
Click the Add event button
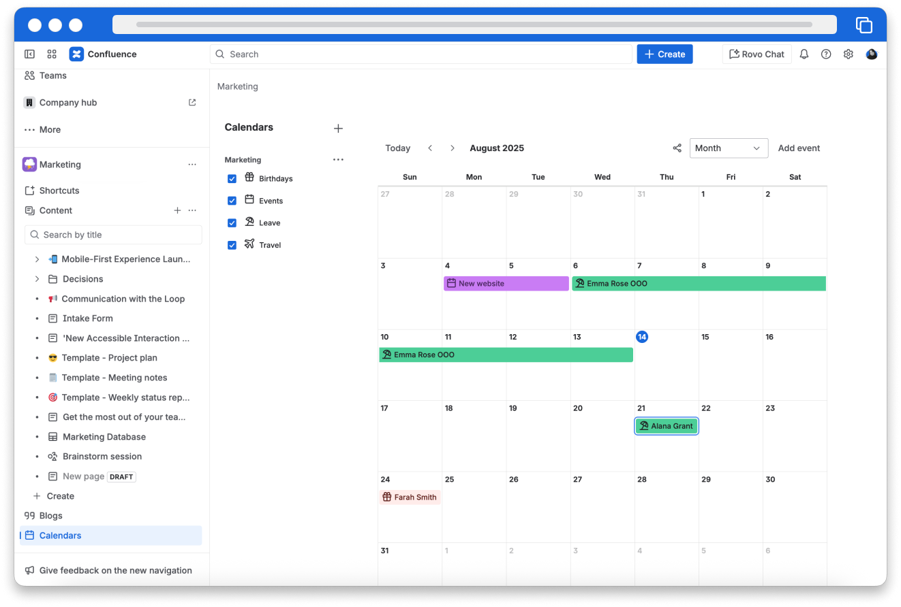tap(799, 148)
